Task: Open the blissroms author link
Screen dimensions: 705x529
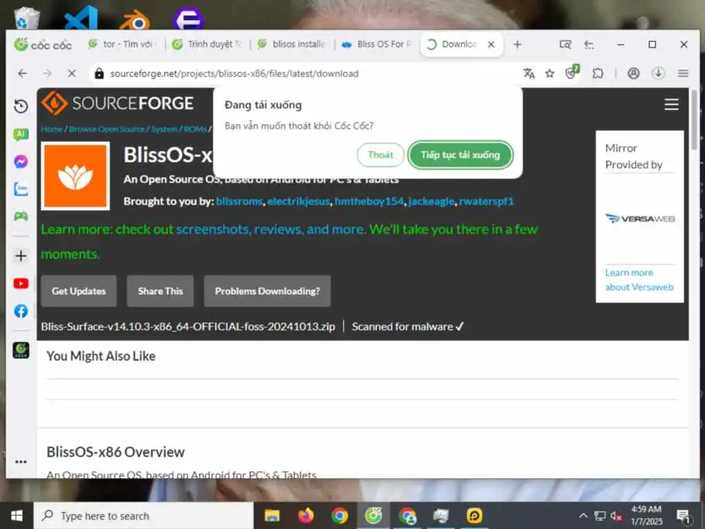Action: 239,201
